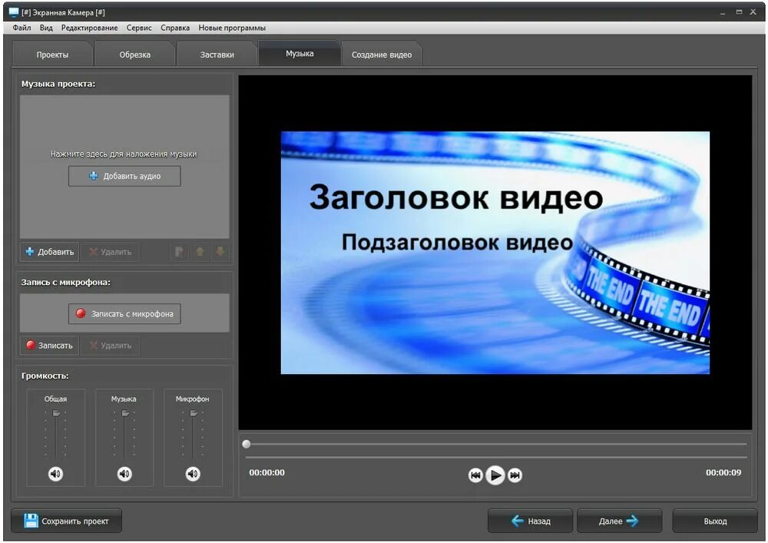
Task: Click the Выход button
Action: pyautogui.click(x=715, y=521)
